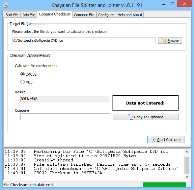Click the Copy To Clipboard button label
Viewport: 194px width, 190px height.
(x=149, y=117)
